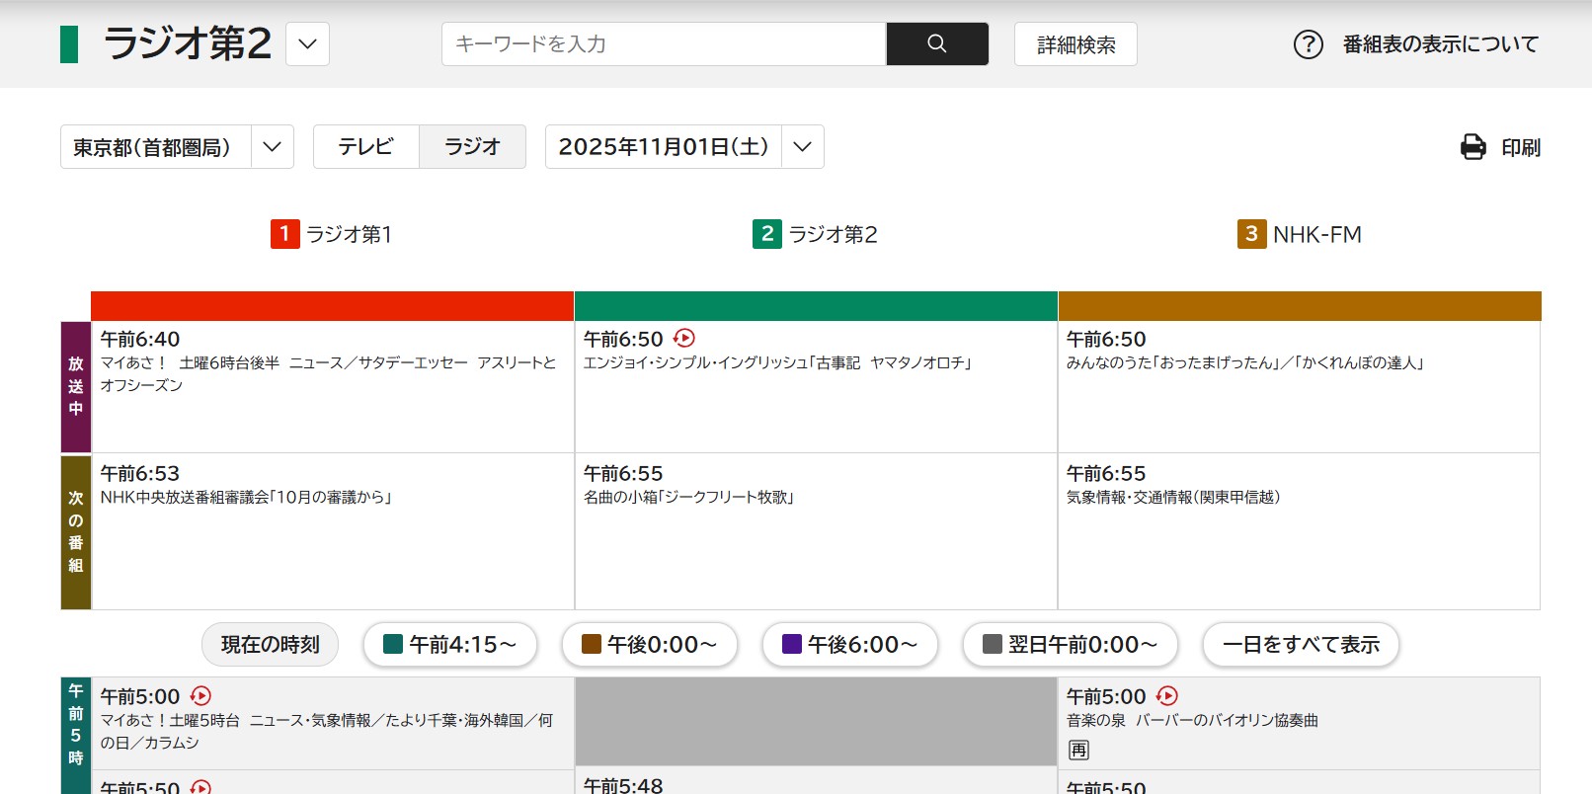Select the ラジオ toggle option

coord(472,147)
